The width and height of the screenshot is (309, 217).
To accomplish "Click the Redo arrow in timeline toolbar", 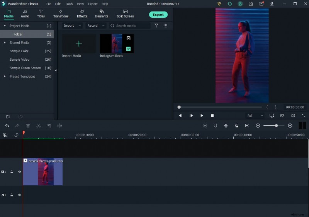I will (17, 125).
